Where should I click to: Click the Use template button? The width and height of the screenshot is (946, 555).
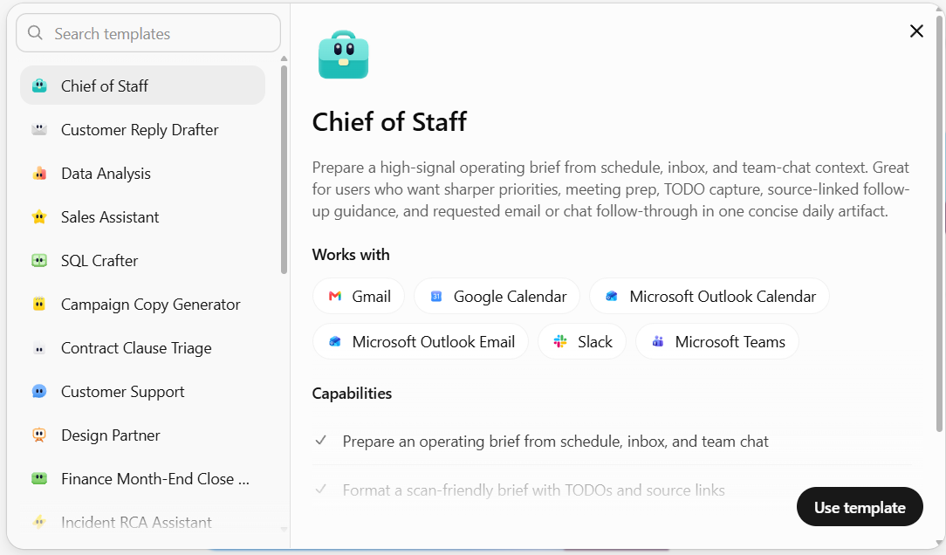[860, 507]
